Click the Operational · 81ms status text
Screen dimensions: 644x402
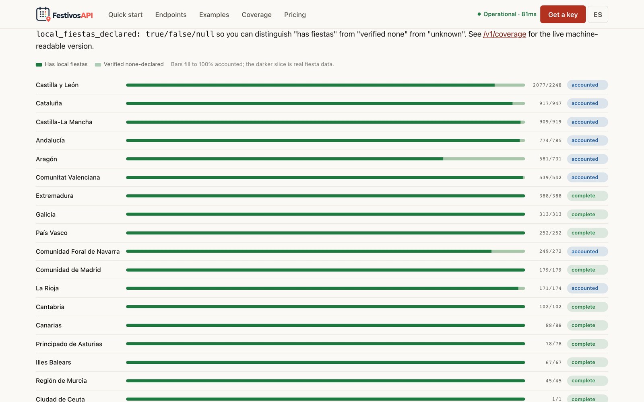510,14
